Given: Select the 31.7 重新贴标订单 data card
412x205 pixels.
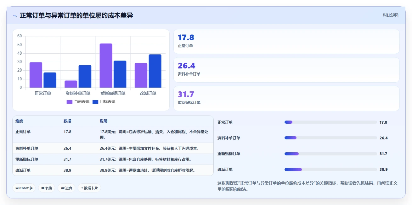Looking at the screenshot, I should 286,98.
